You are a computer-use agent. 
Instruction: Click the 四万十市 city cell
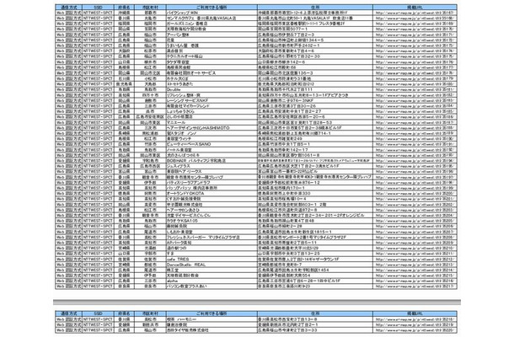point(150,95)
